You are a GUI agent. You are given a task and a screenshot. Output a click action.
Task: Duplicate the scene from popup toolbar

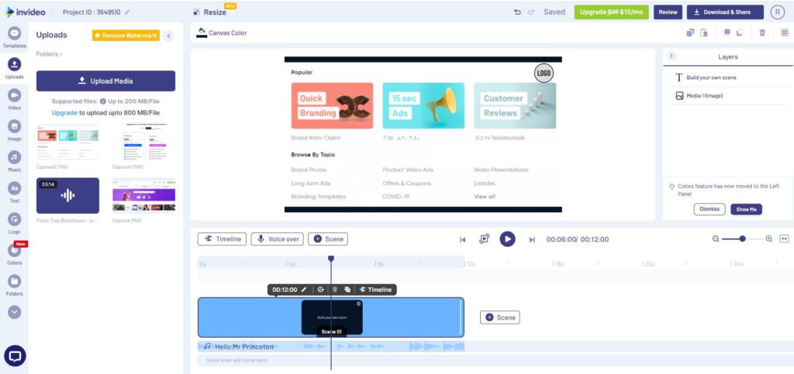(x=347, y=290)
